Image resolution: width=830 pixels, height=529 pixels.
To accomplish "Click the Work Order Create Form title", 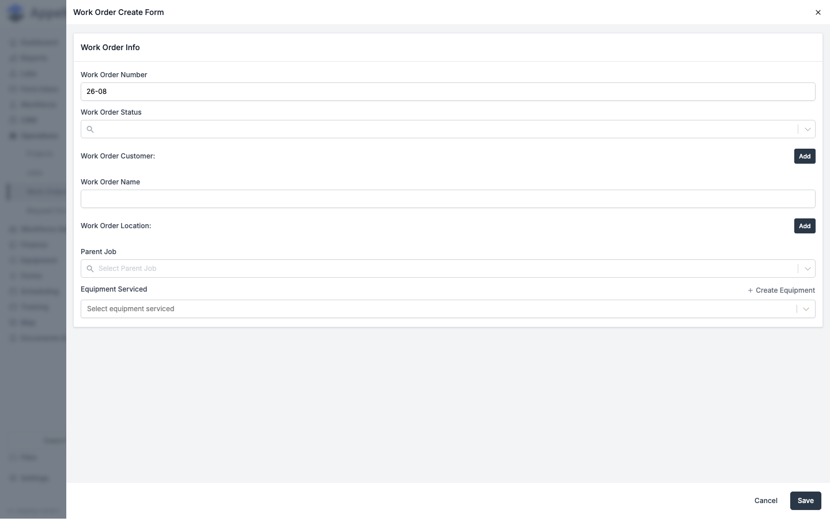I will pyautogui.click(x=118, y=12).
